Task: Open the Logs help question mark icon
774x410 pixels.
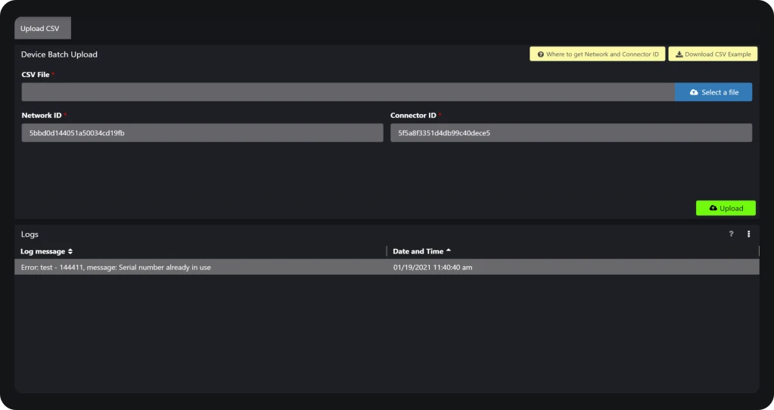Action: 731,234
